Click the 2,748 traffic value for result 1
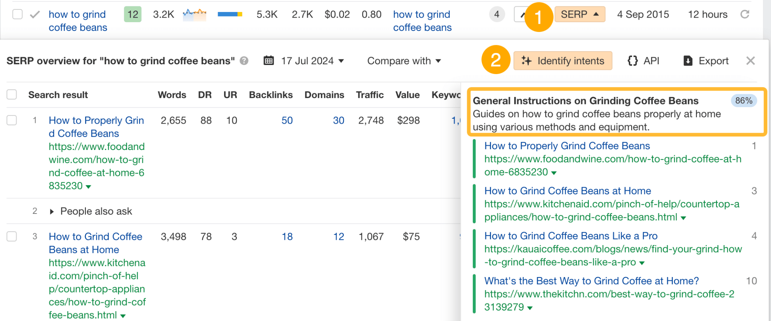 coord(371,120)
